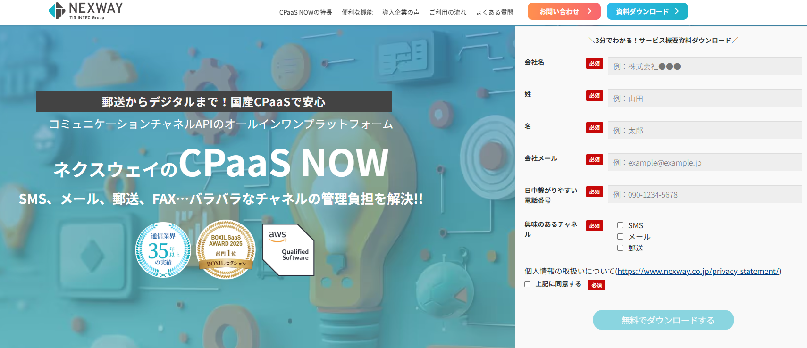Check the 郵送 channel checkbox
This screenshot has height=348, width=807.
(x=621, y=248)
